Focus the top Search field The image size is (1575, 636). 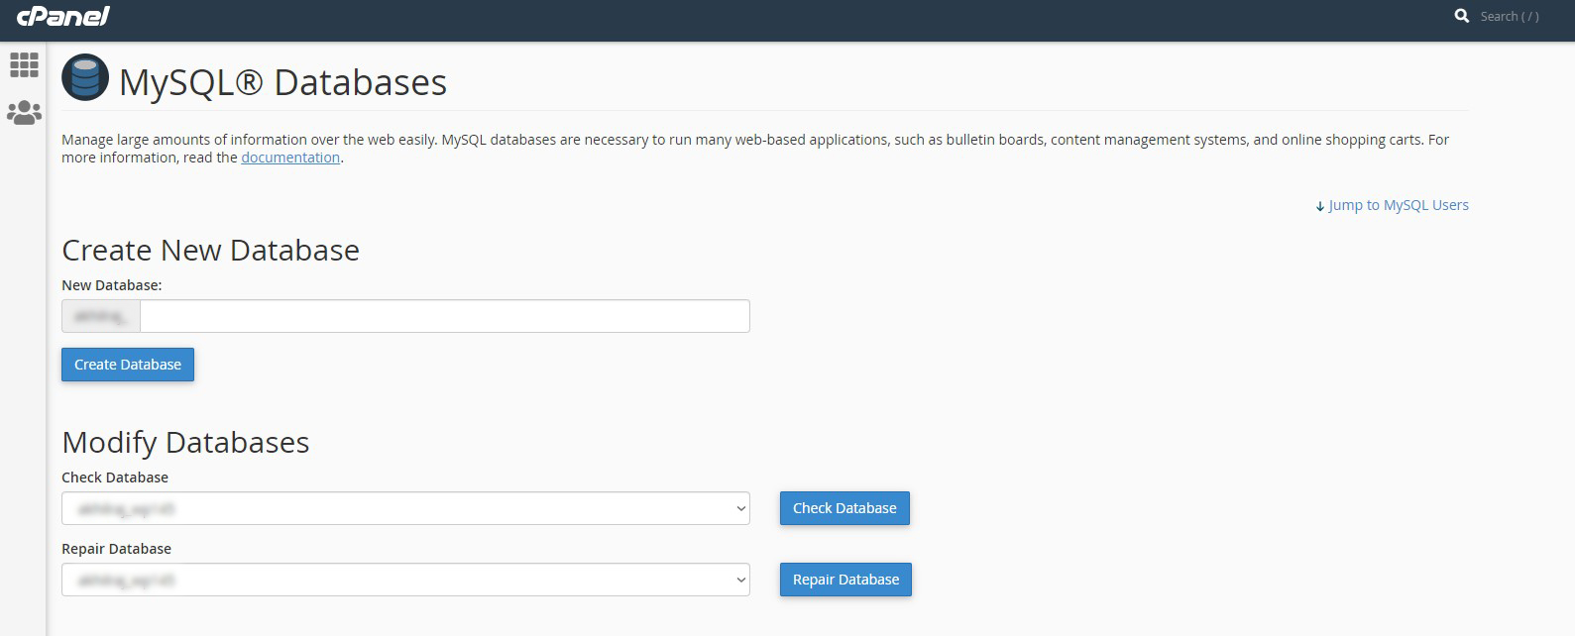tap(1510, 16)
